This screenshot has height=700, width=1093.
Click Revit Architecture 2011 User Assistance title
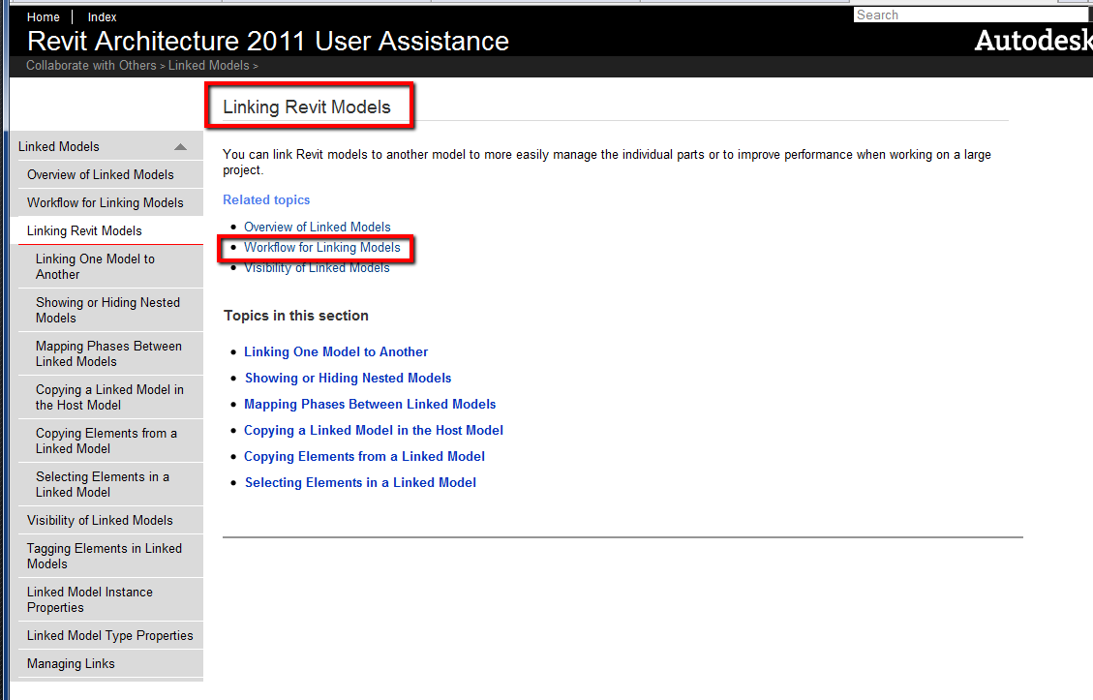[x=267, y=41]
